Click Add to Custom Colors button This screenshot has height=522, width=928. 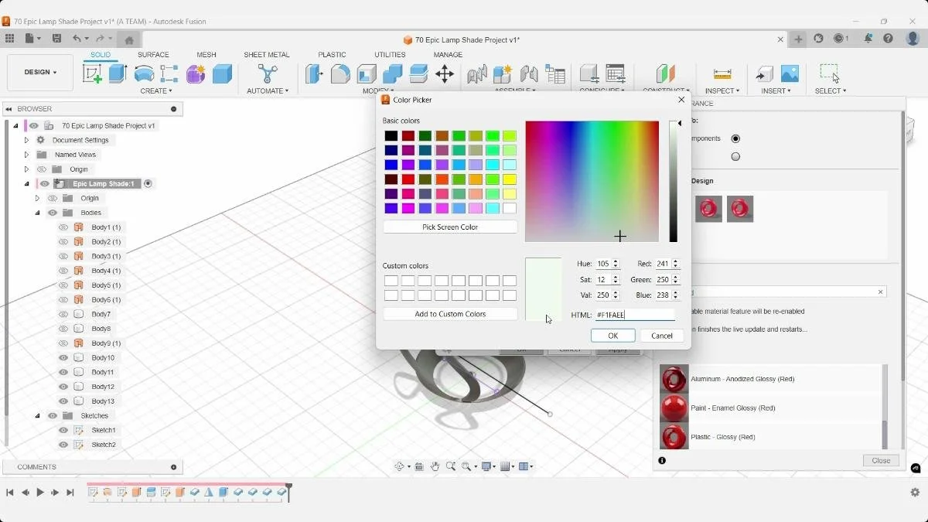coord(450,314)
